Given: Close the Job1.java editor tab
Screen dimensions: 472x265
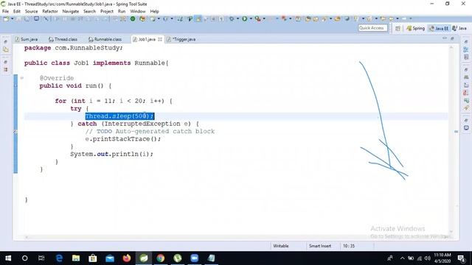Looking at the screenshot, I should [x=160, y=39].
